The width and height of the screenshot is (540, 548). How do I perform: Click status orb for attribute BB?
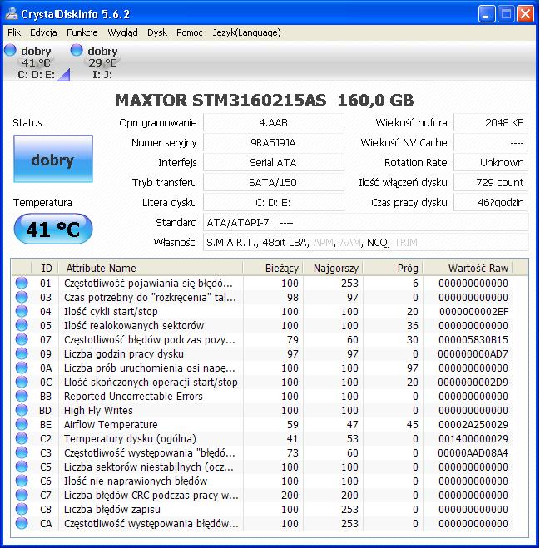click(22, 396)
